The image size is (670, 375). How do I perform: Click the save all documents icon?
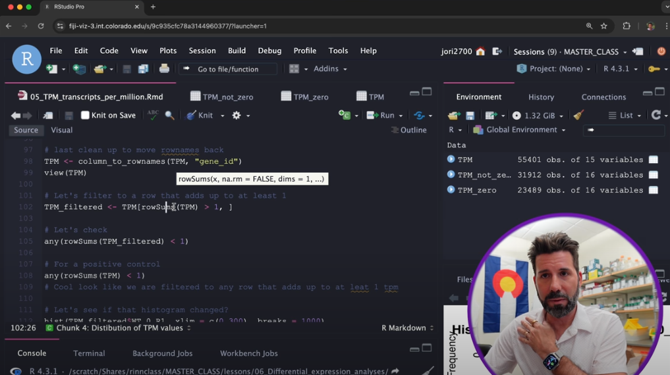click(143, 68)
